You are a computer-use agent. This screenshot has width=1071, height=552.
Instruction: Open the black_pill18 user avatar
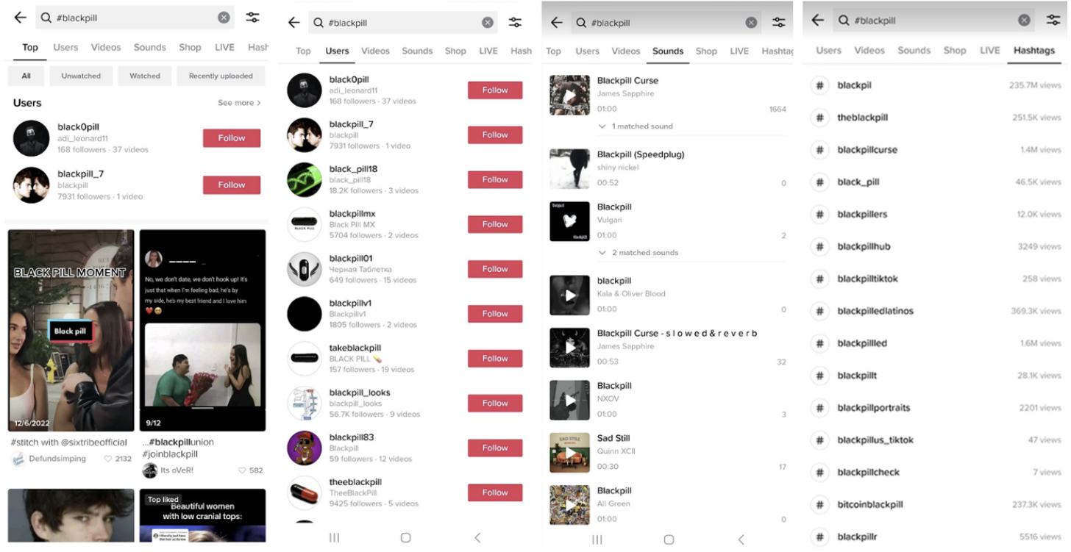coord(305,179)
